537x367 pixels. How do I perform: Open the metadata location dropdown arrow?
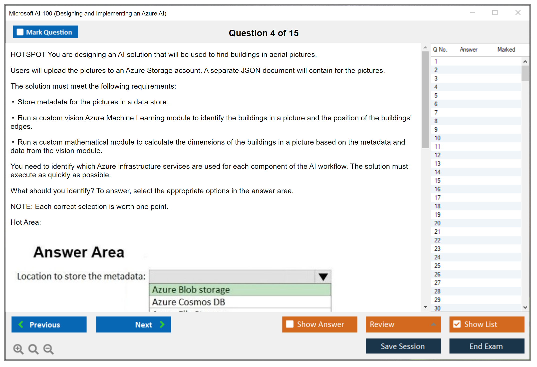(323, 277)
